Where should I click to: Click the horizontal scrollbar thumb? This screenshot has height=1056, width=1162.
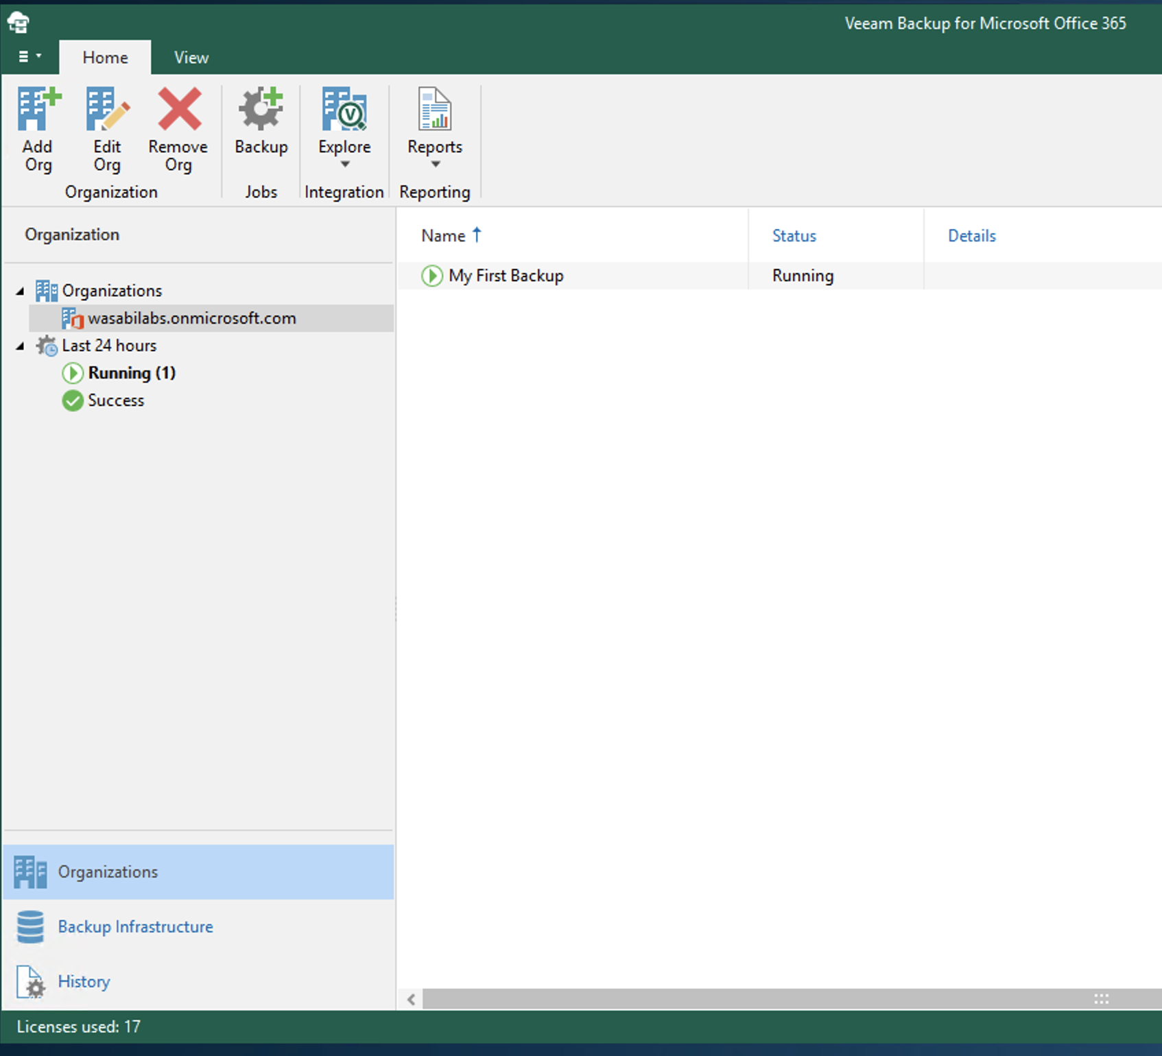[792, 999]
